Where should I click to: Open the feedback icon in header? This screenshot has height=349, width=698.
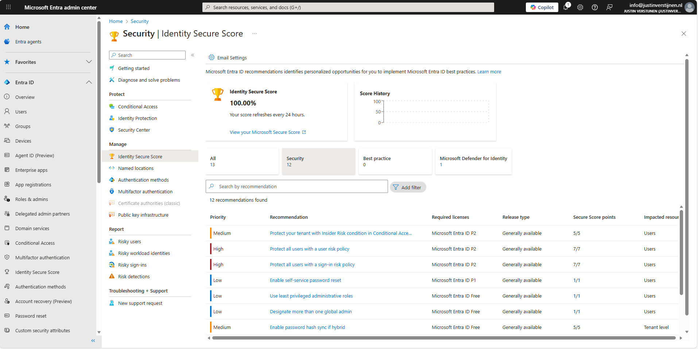click(609, 7)
